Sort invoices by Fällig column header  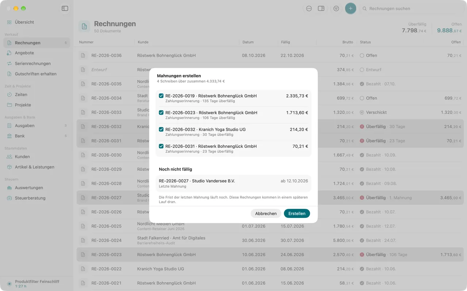(286, 42)
